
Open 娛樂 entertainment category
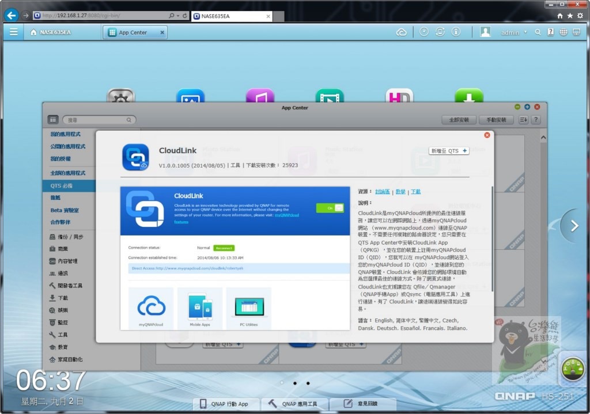pos(59,310)
